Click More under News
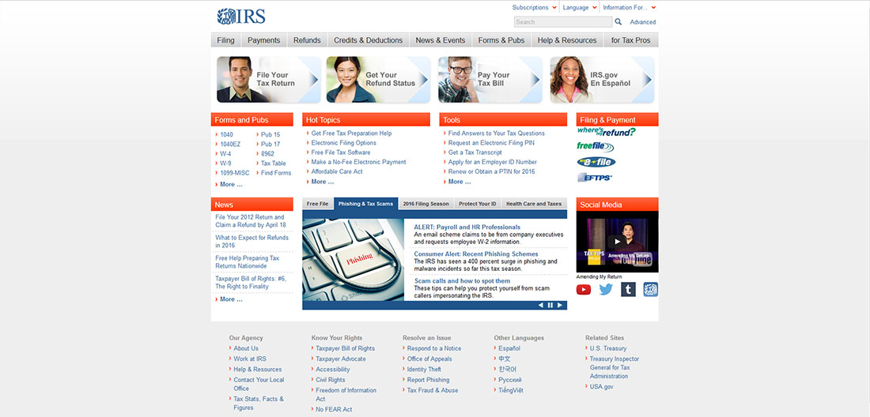This screenshot has height=417, width=870. tap(231, 299)
